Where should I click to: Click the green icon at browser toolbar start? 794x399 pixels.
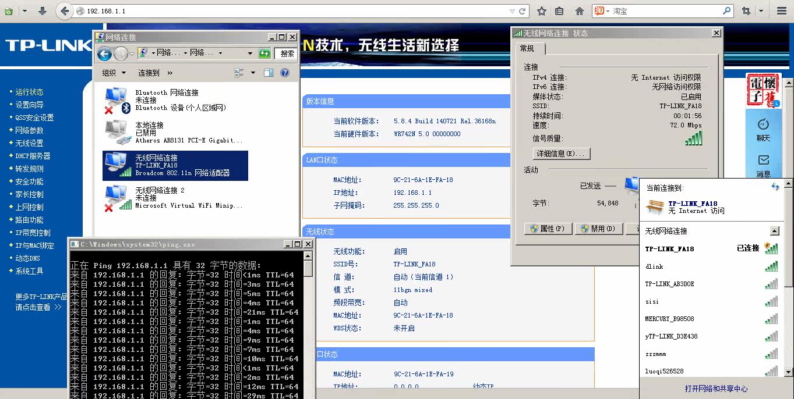(9, 11)
